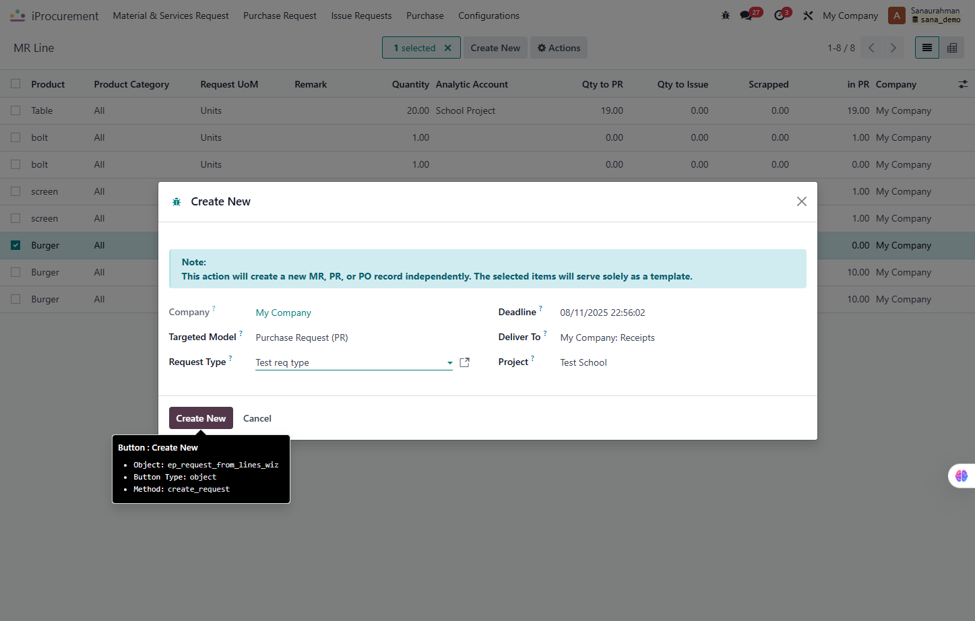Click the Company field help question mark

click(x=214, y=308)
